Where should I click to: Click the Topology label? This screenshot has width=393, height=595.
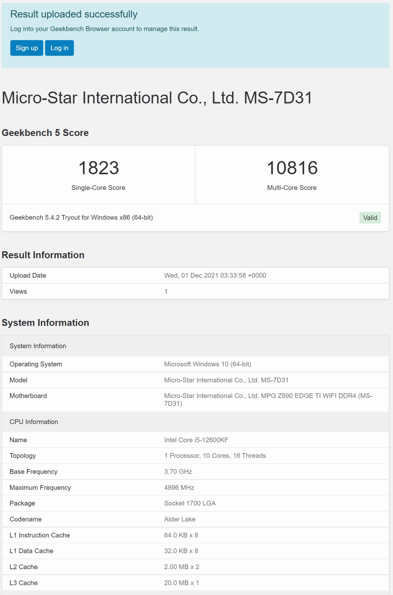pyautogui.click(x=23, y=456)
